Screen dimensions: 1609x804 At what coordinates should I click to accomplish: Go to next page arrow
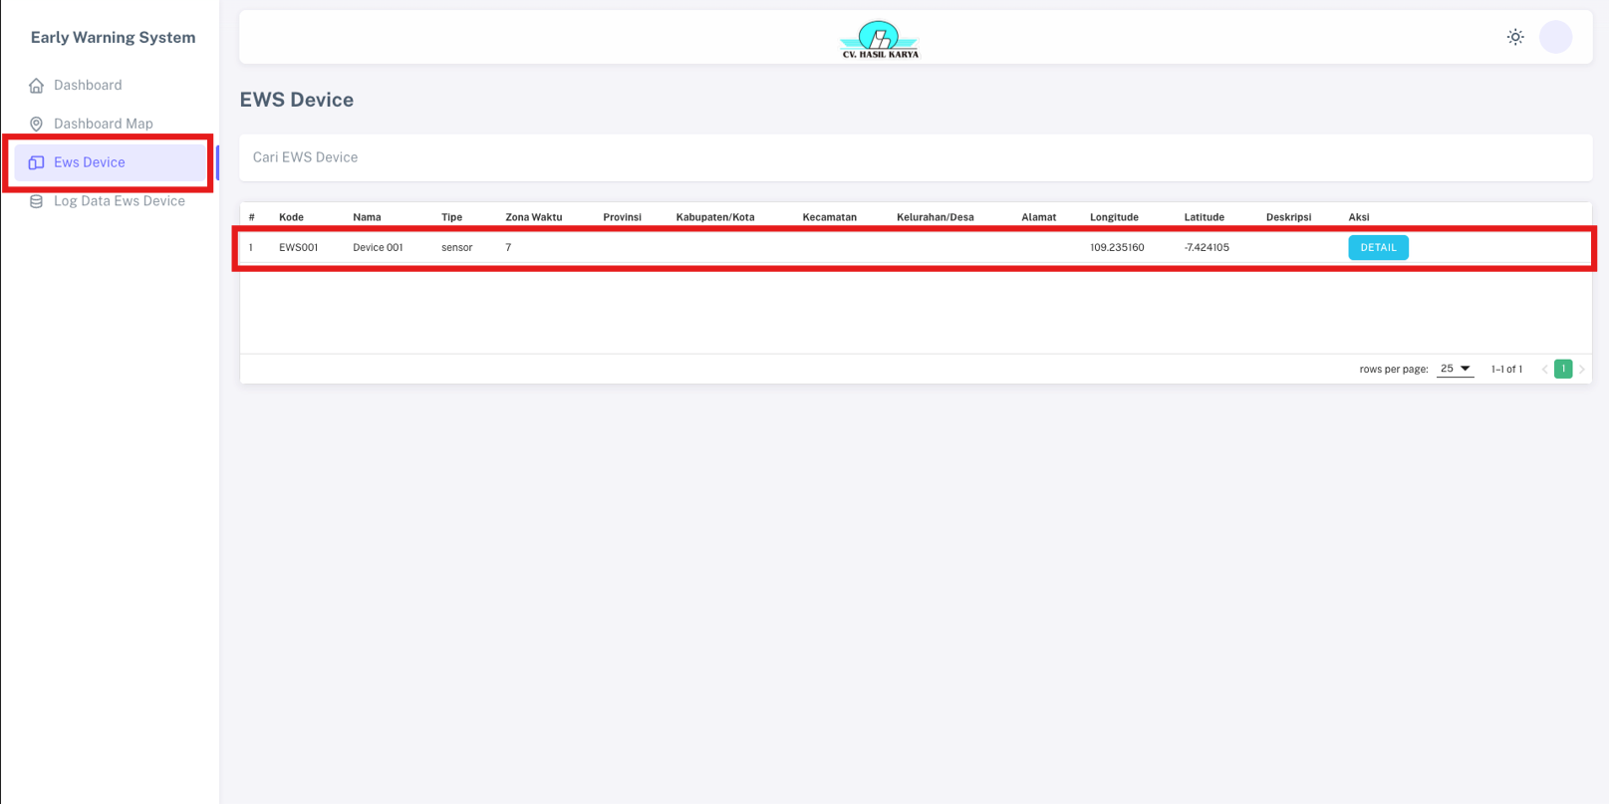(1581, 370)
